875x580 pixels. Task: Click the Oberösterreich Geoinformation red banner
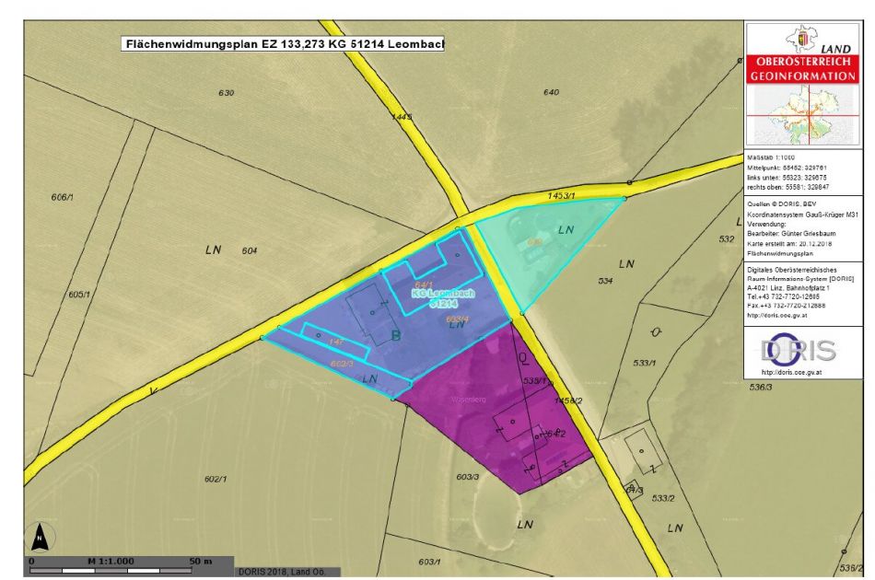point(805,69)
